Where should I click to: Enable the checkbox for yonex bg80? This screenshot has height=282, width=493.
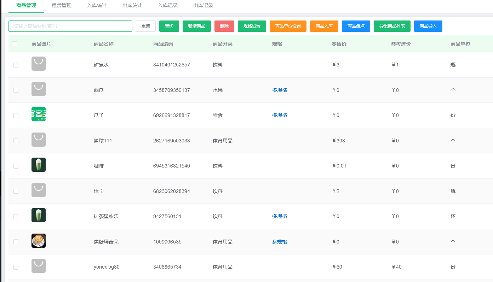(x=16, y=267)
